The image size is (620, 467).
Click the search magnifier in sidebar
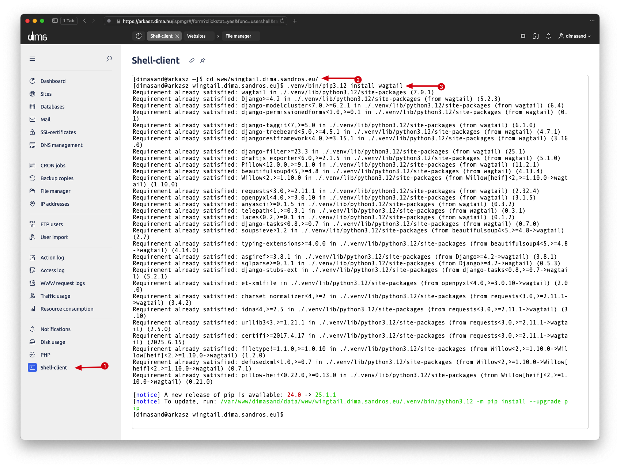coord(109,58)
